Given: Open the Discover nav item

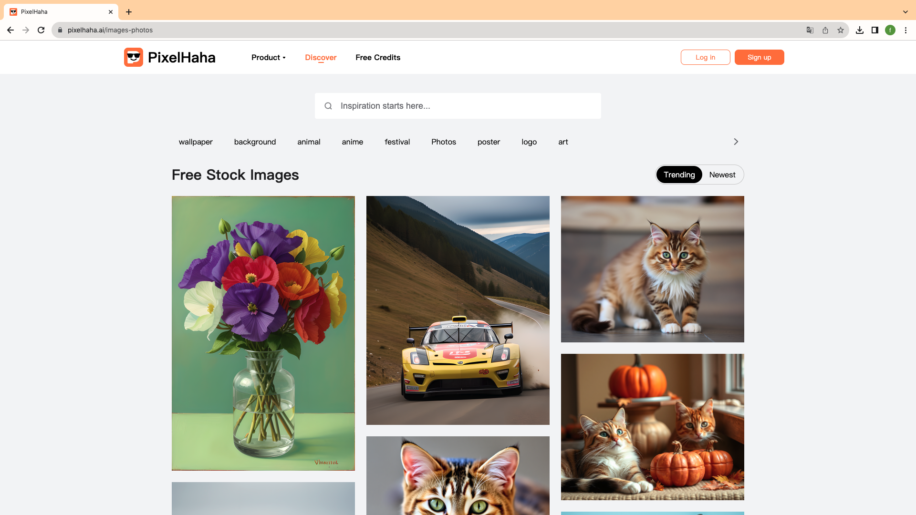Looking at the screenshot, I should [x=321, y=57].
